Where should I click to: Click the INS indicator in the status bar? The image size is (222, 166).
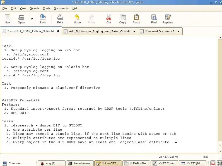click(206, 157)
